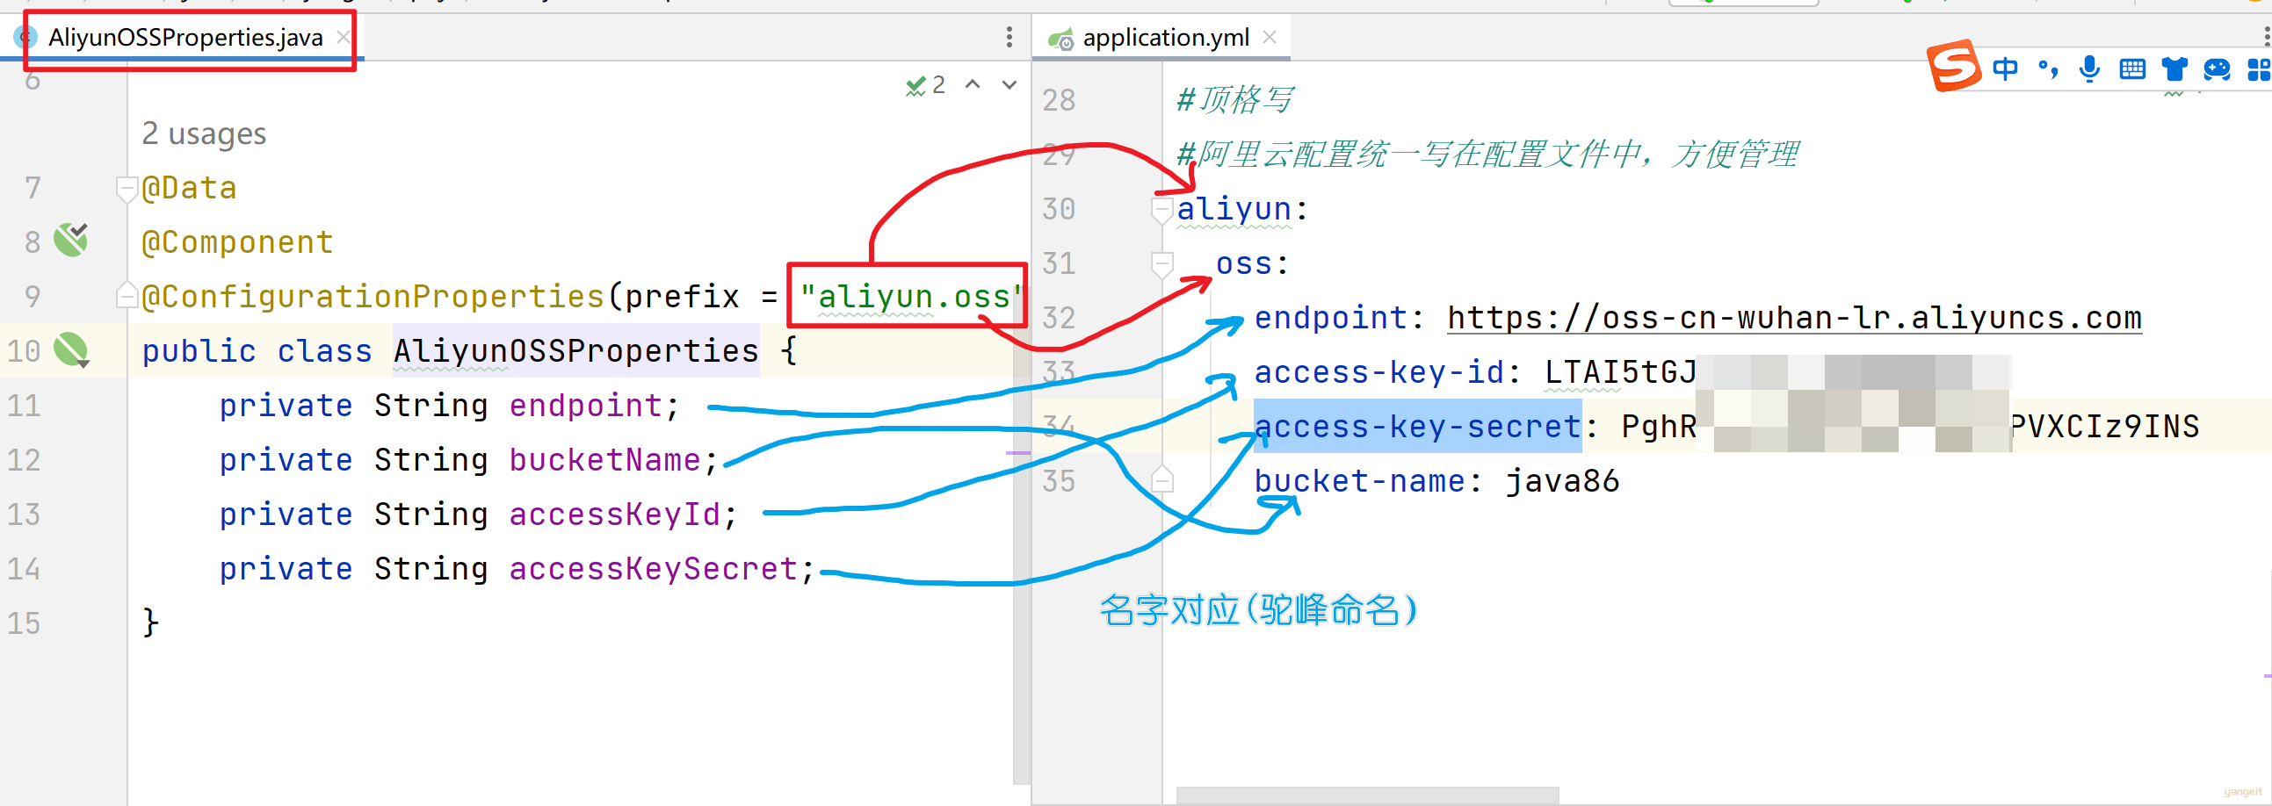Click the bucketName field
The image size is (2272, 806).
605,460
